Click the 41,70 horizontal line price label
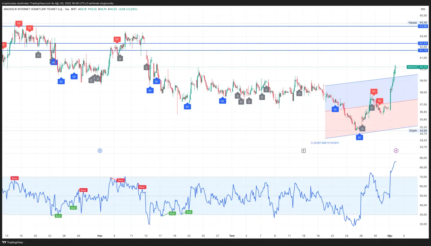 click(423, 50)
